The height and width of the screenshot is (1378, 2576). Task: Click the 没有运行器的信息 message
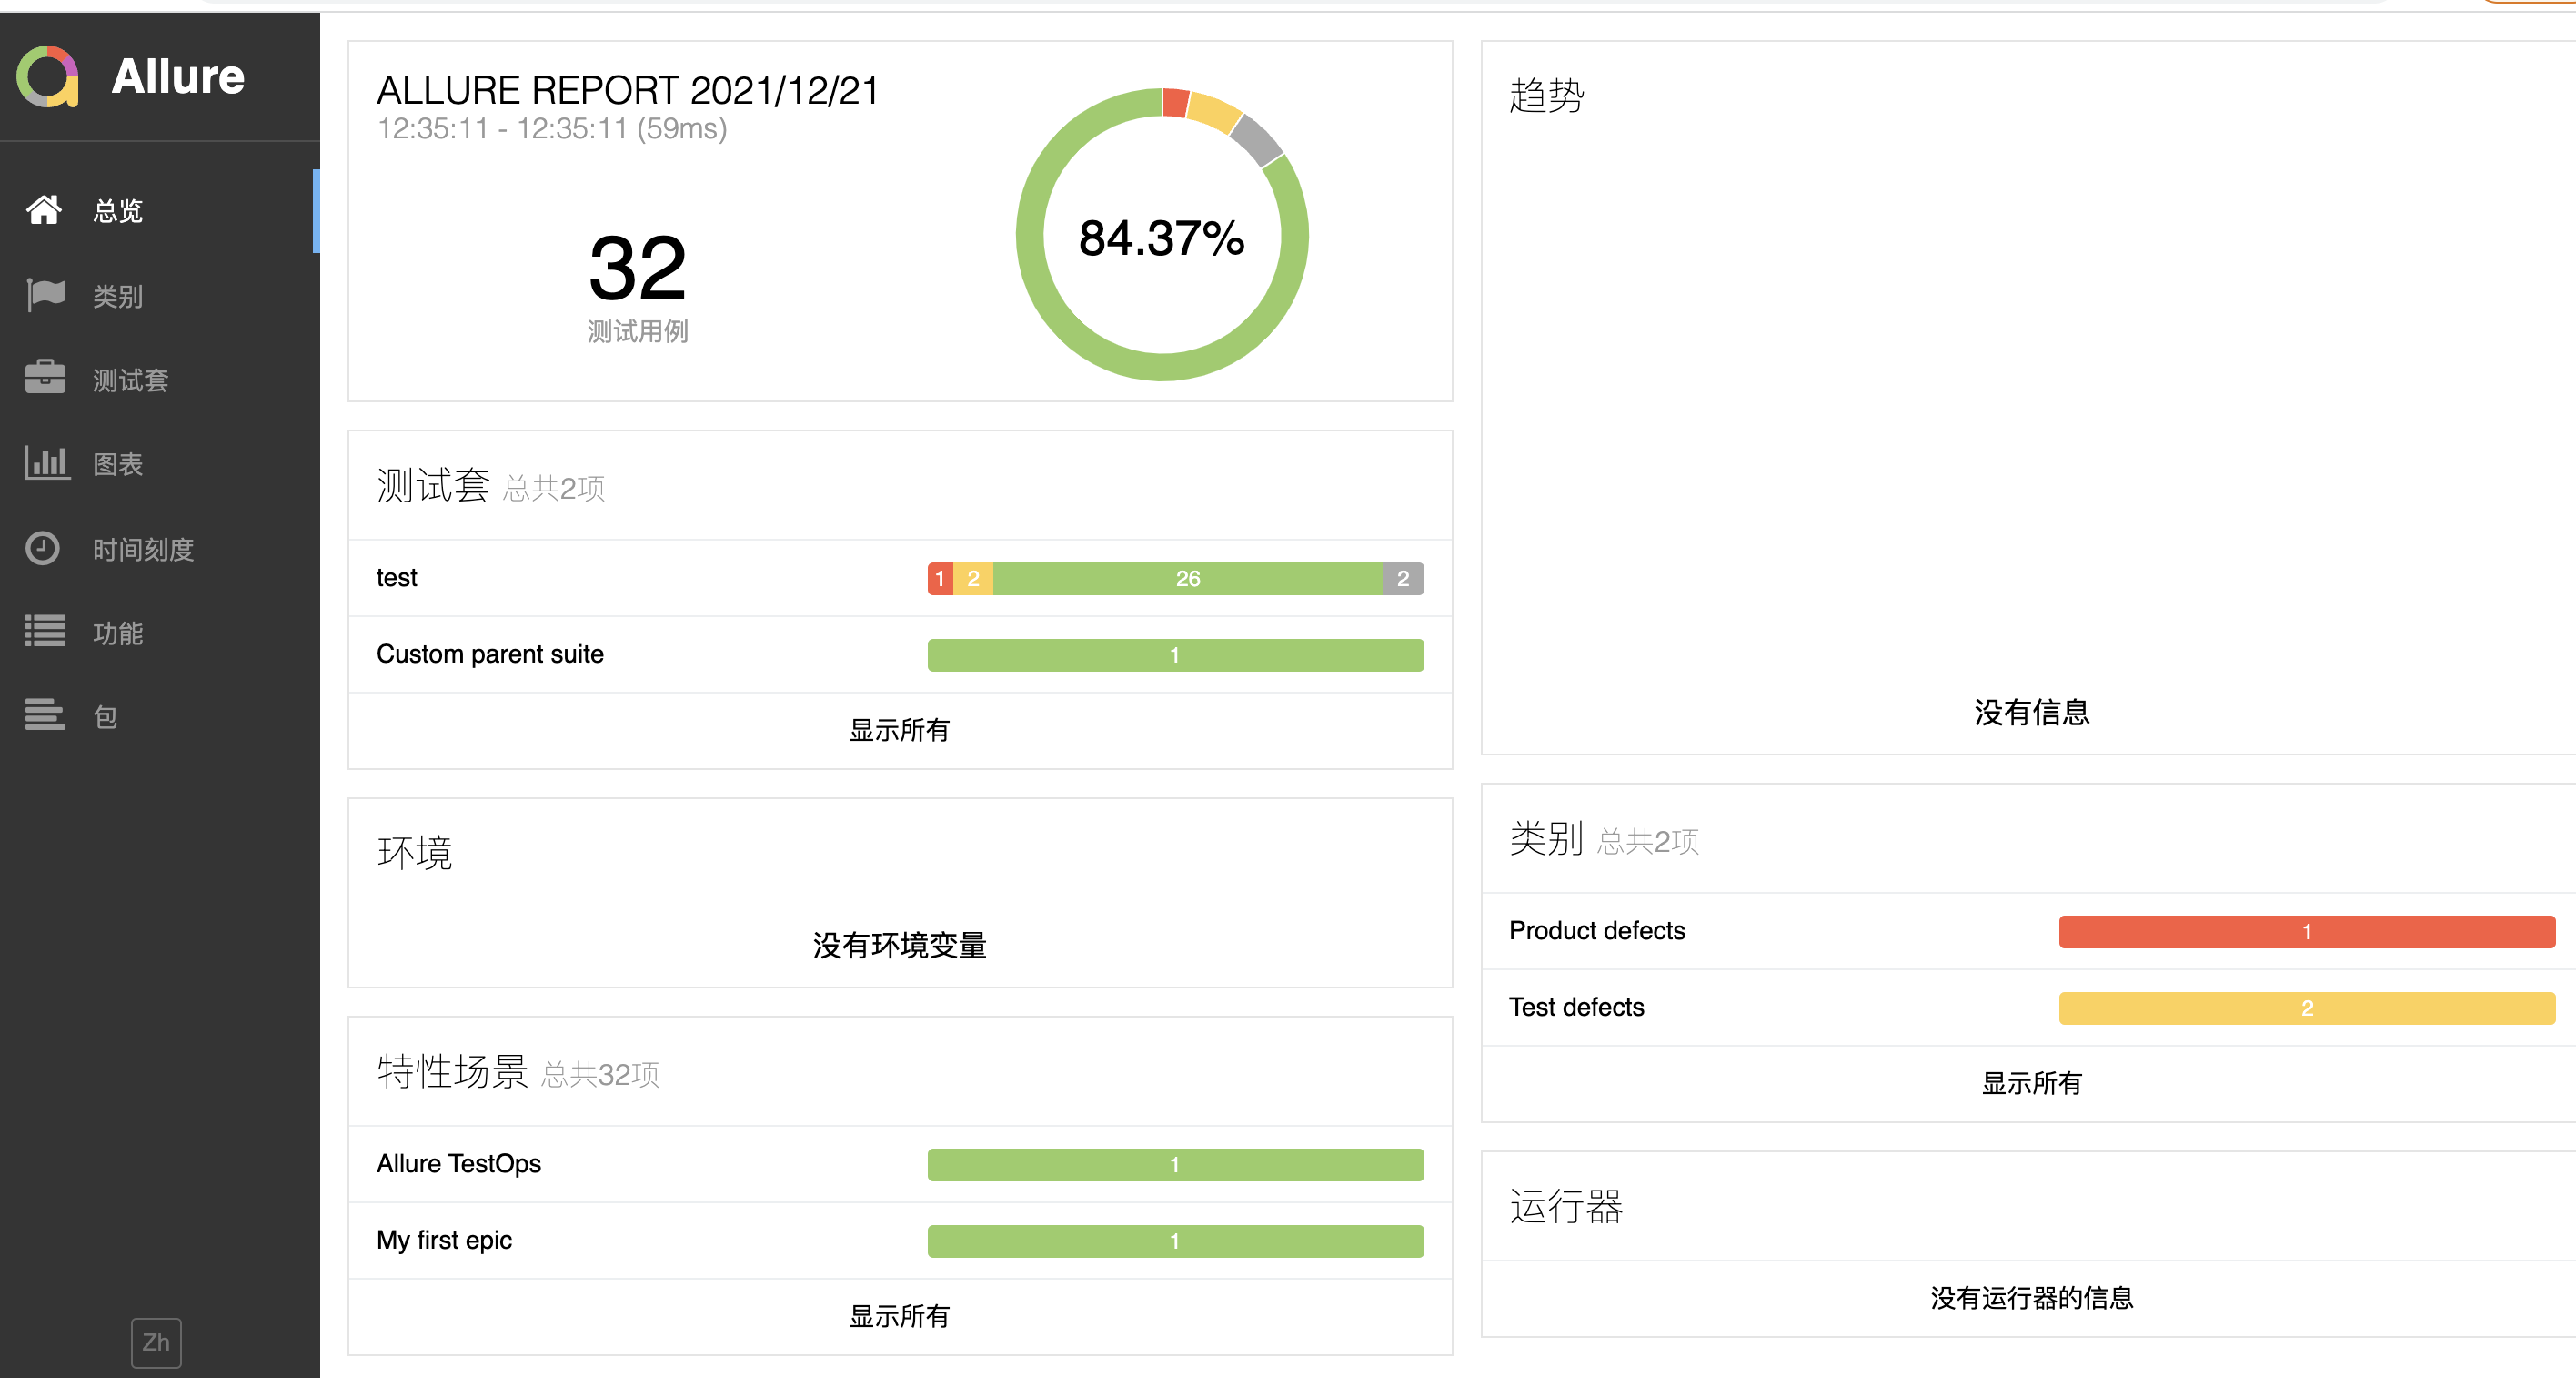coord(2032,1298)
